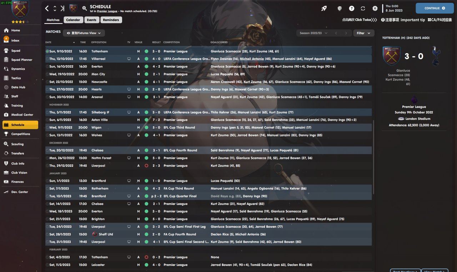457x272 pixels.
Task: Tick the circle for Sat 22/10/2022
Action: (x=47, y=82)
